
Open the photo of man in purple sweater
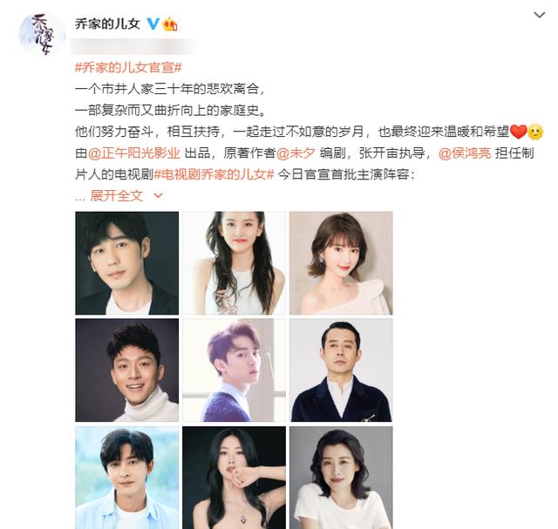[235, 370]
